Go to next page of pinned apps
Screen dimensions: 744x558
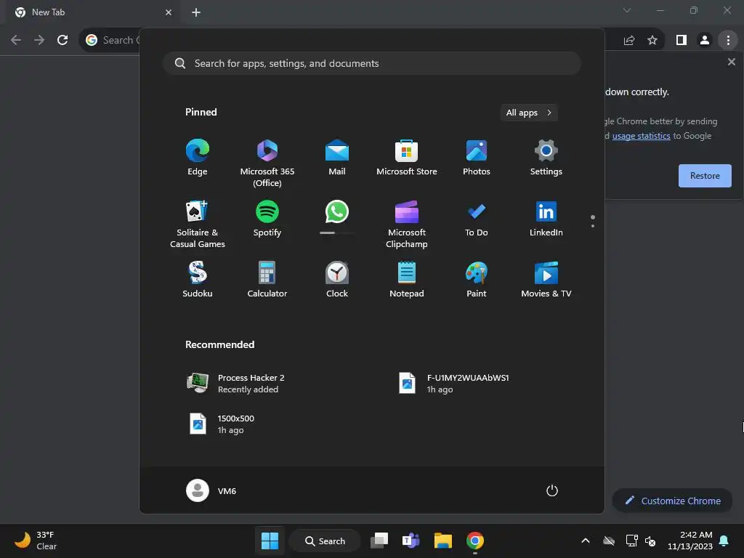[x=593, y=226]
